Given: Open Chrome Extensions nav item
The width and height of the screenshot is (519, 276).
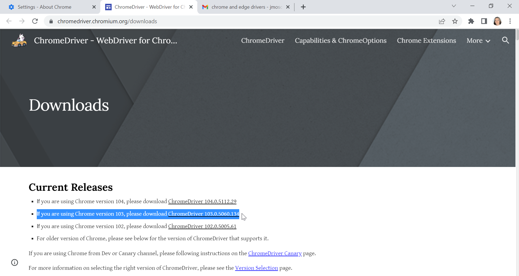Looking at the screenshot, I should 427,41.
